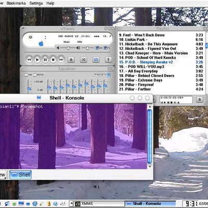Enable the equalizer AUTO checkbox
The height and width of the screenshot is (208, 208).
click(x=35, y=75)
